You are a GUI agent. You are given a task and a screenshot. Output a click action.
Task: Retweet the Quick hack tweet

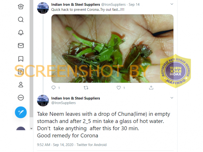86,88
